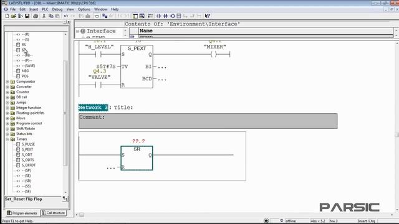Screen dimensions: 399x224
Task: Click the "VALVE" contact
Action: 99,85
